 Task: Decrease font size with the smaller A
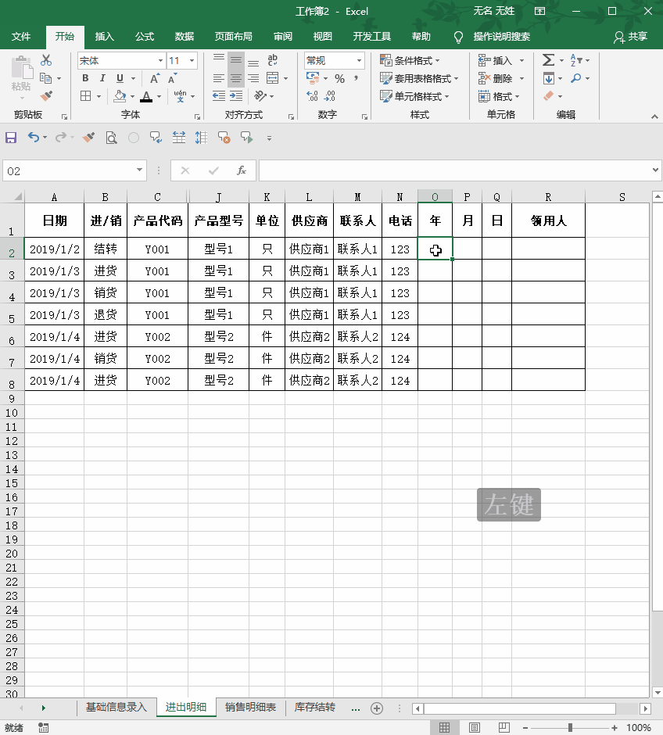tap(172, 78)
